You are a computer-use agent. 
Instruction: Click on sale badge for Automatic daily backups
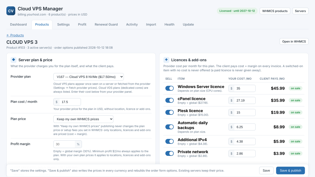[x=295, y=127]
